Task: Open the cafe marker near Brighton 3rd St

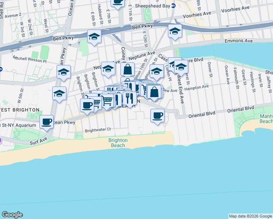Action: pos(87,106)
